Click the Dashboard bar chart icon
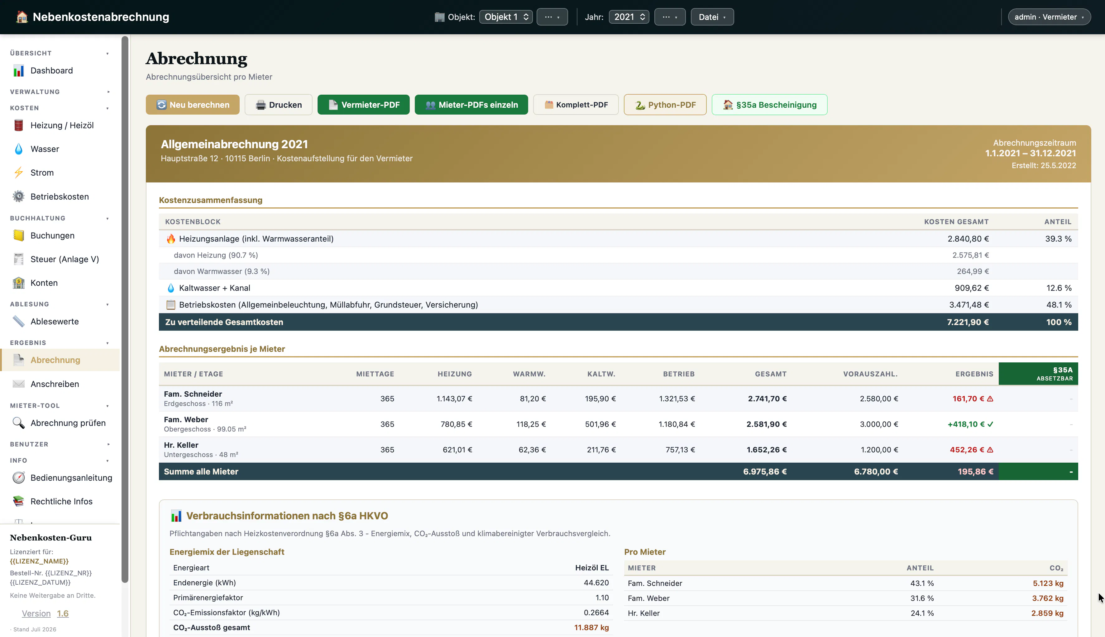The width and height of the screenshot is (1105, 637). coord(18,71)
